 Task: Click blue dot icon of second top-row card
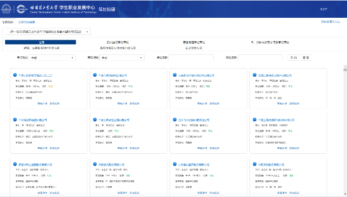click(95, 75)
